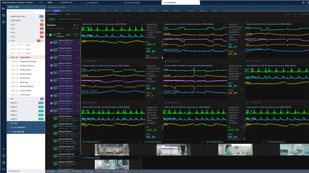Expand the WARD A unit node
The image size is (309, 173).
click(x=9, y=103)
